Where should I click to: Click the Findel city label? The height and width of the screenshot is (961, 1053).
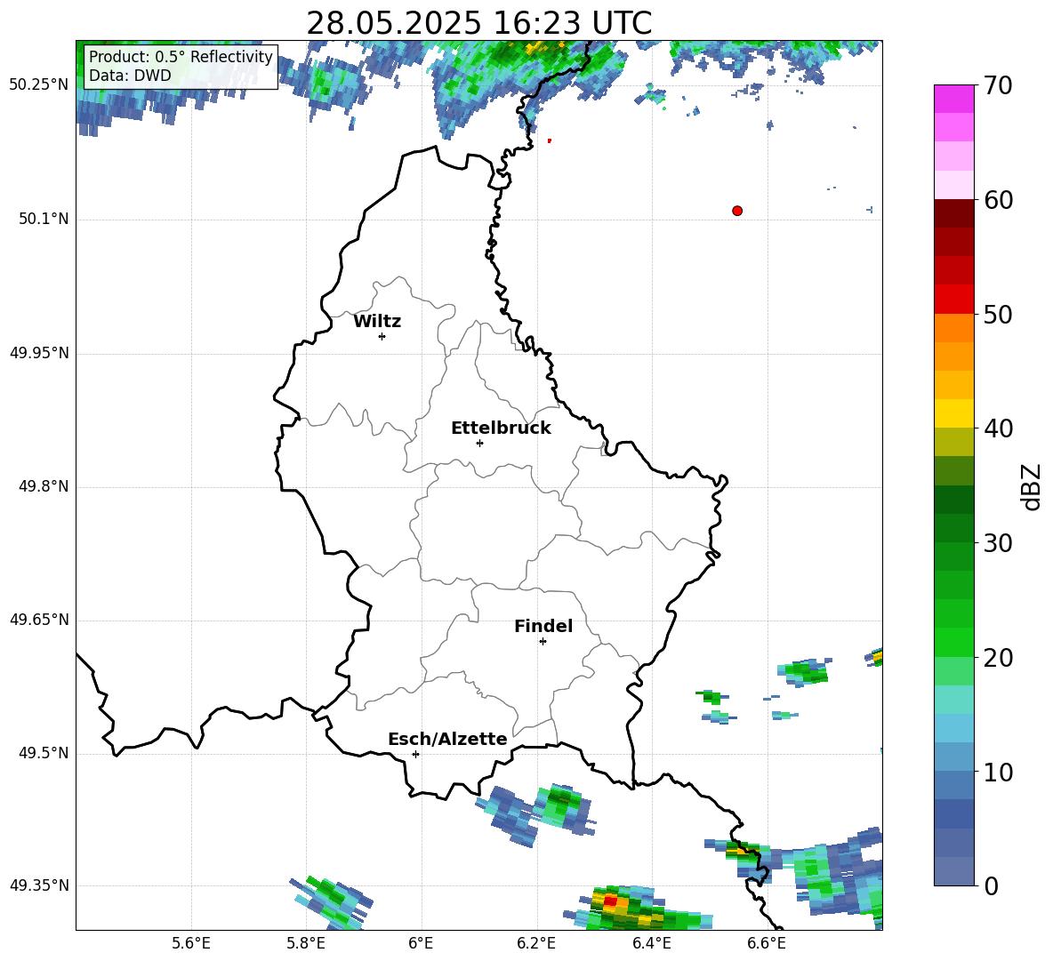(543, 626)
